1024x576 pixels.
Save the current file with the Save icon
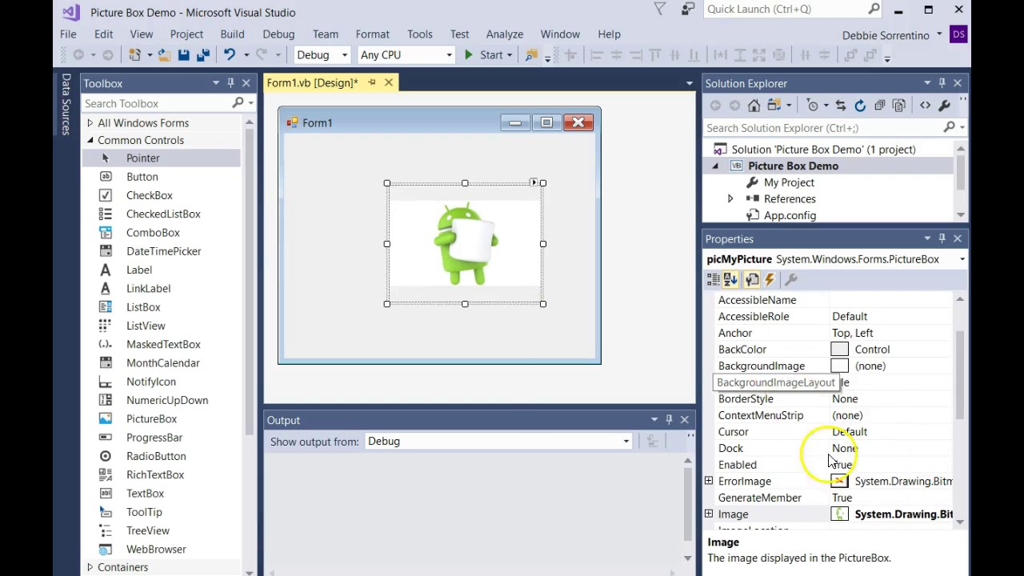[184, 55]
